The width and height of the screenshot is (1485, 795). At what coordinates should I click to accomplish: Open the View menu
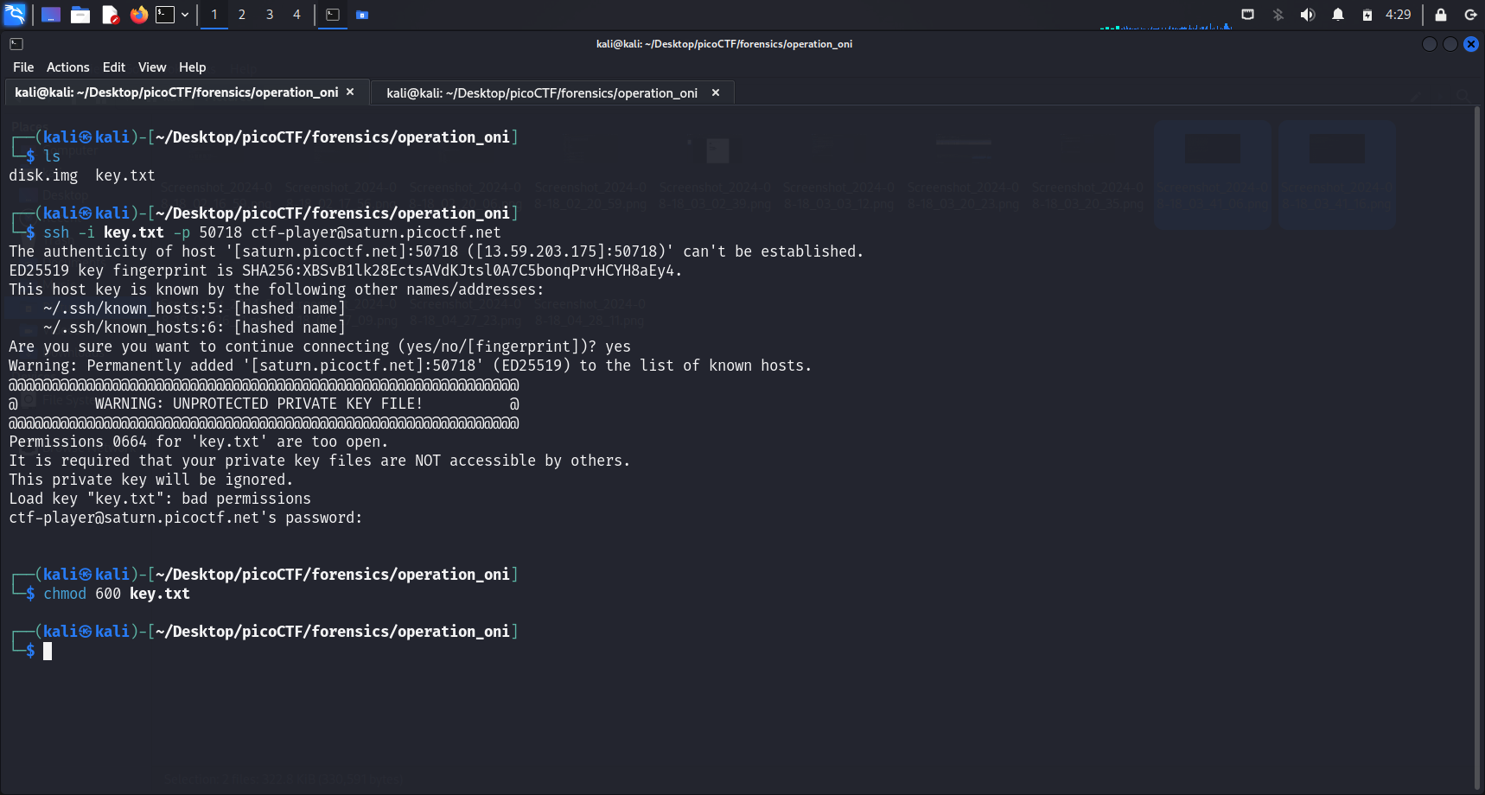point(151,67)
